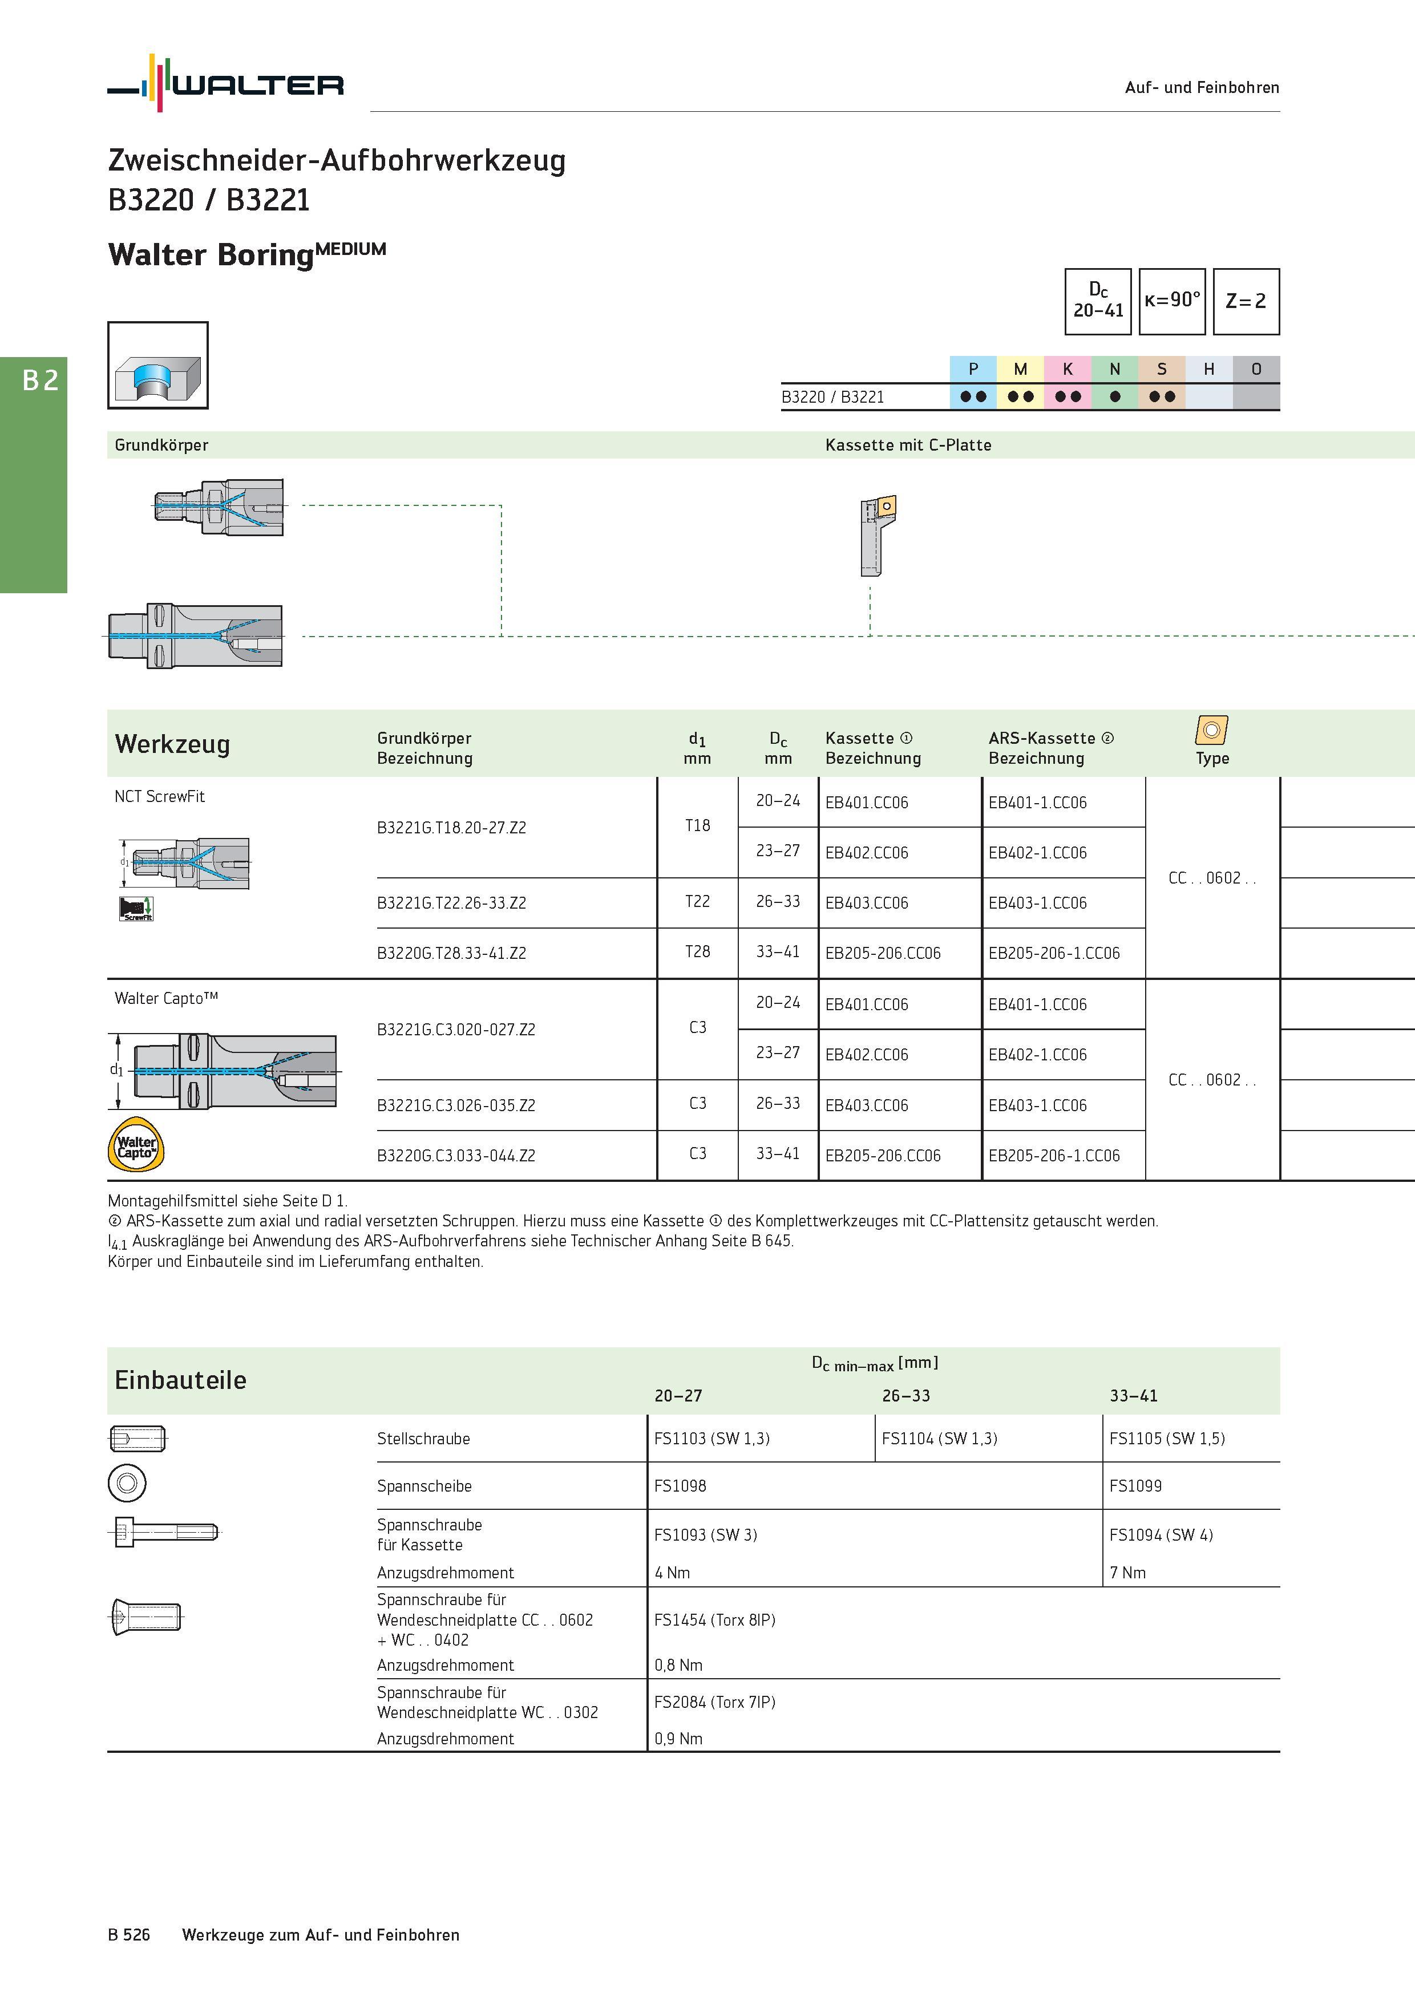1415x2001 pixels.
Task: Click the text B3220G.C3.033-044.Z2
Action: click(x=456, y=1156)
